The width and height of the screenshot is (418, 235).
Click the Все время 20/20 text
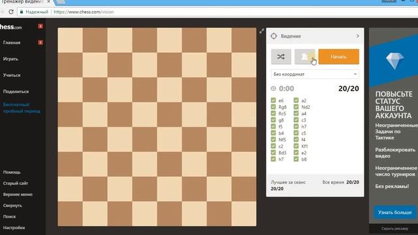(x=341, y=182)
